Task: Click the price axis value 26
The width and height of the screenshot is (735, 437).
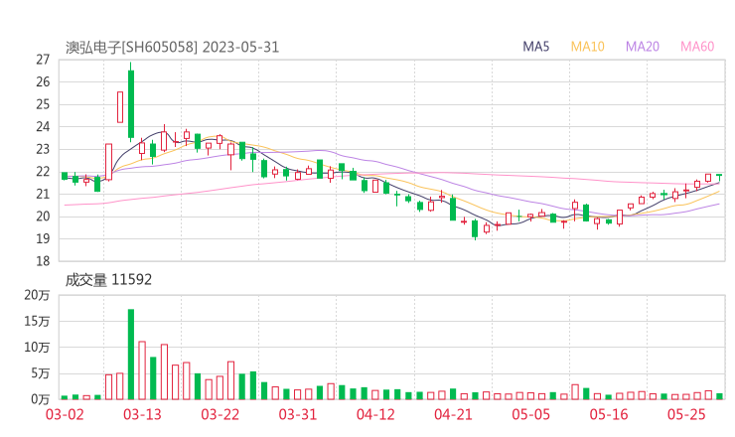Action: [43, 82]
